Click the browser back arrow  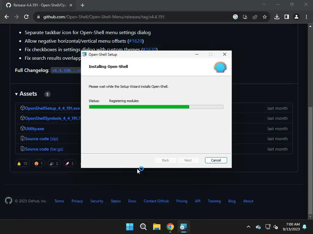tap(7, 17)
